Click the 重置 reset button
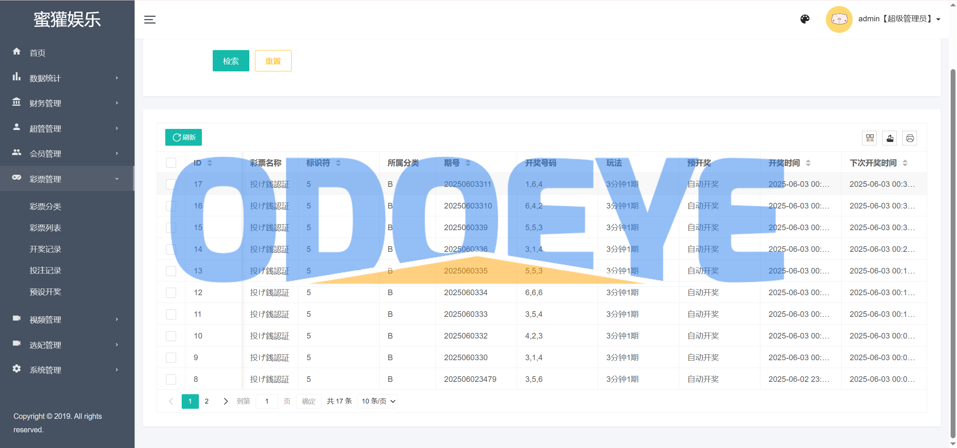 [x=273, y=61]
